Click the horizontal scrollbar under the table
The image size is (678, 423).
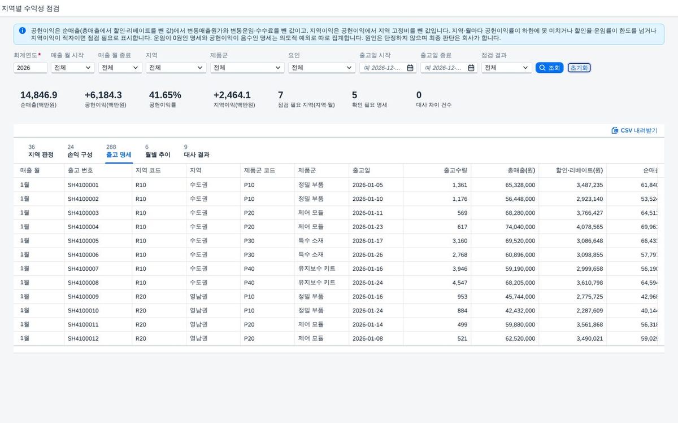339,350
